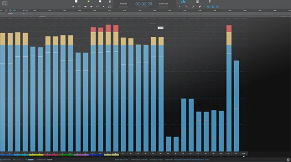Open the blue meter bridge view icon
Screen dimensions: 291x162
183,1
